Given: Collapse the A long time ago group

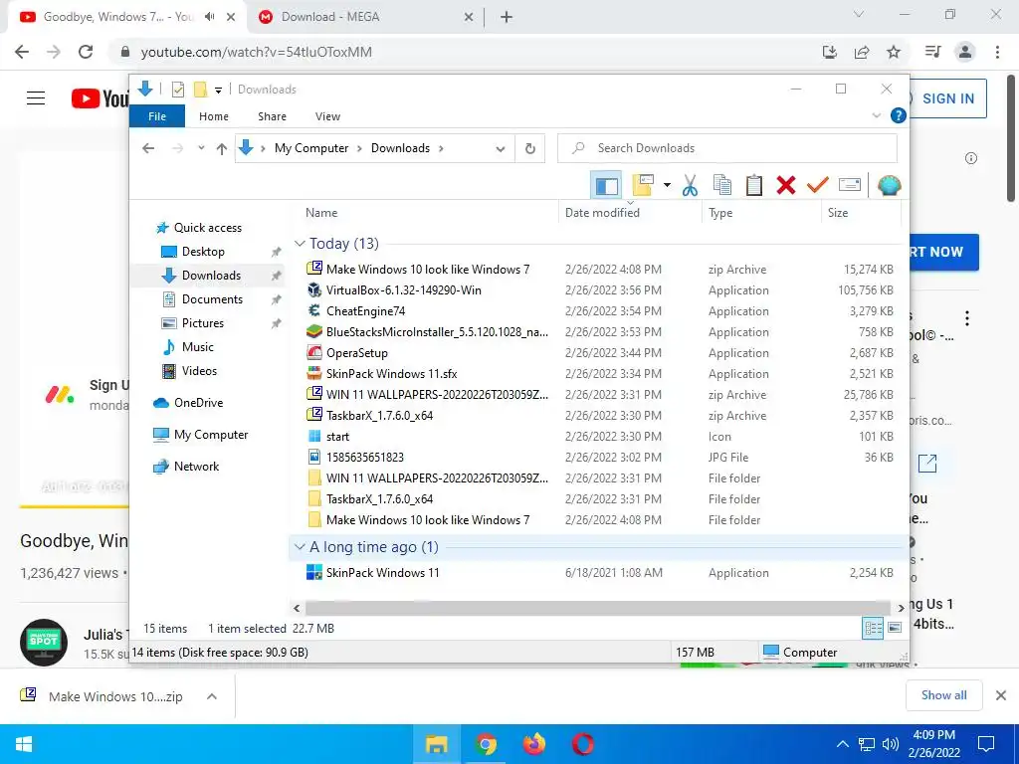Looking at the screenshot, I should 300,547.
